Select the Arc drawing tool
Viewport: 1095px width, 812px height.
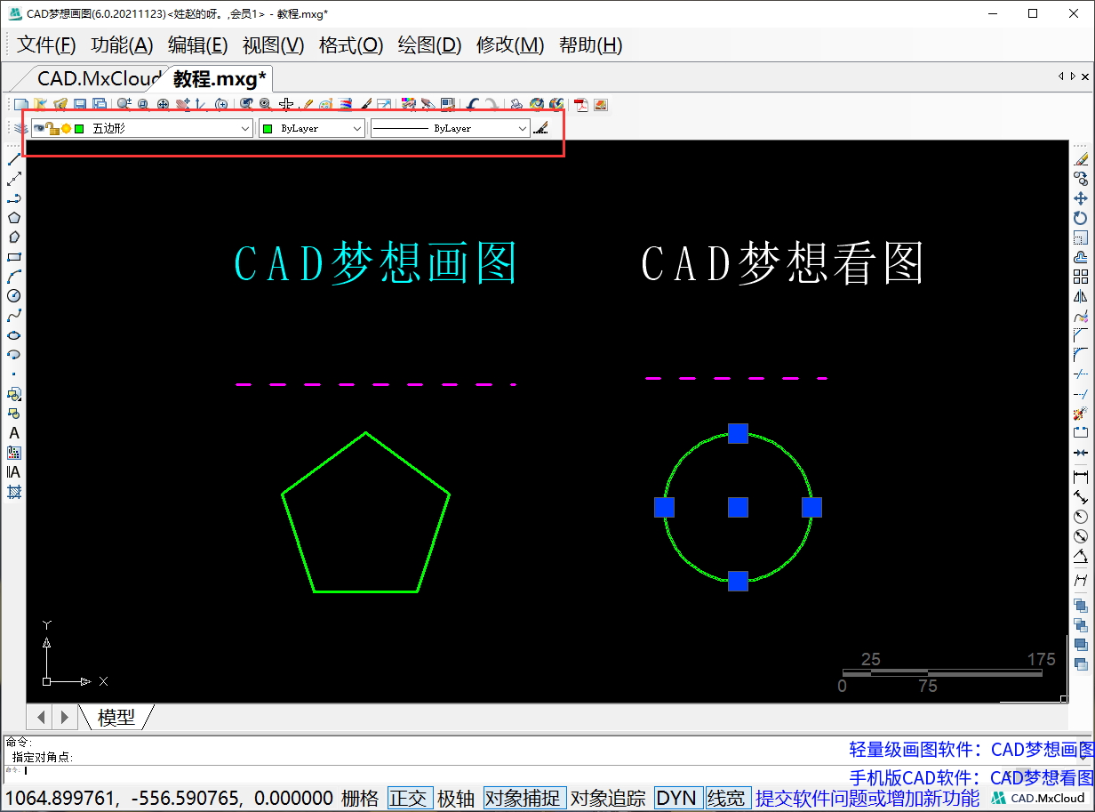(x=14, y=276)
